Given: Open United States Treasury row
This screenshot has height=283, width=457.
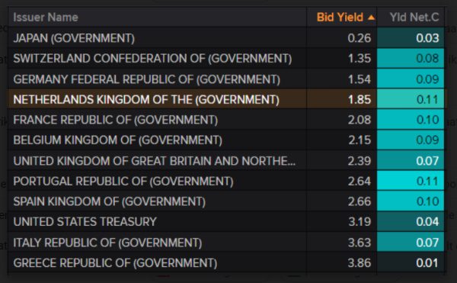Looking at the screenshot, I should (226, 222).
